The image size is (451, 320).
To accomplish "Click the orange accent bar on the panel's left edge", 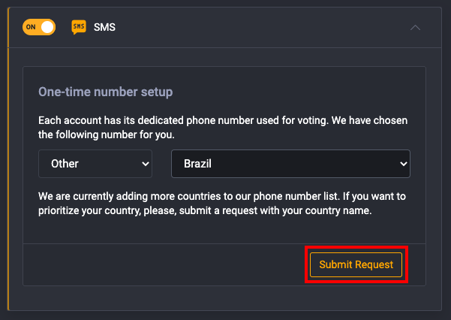I will pos(8,159).
